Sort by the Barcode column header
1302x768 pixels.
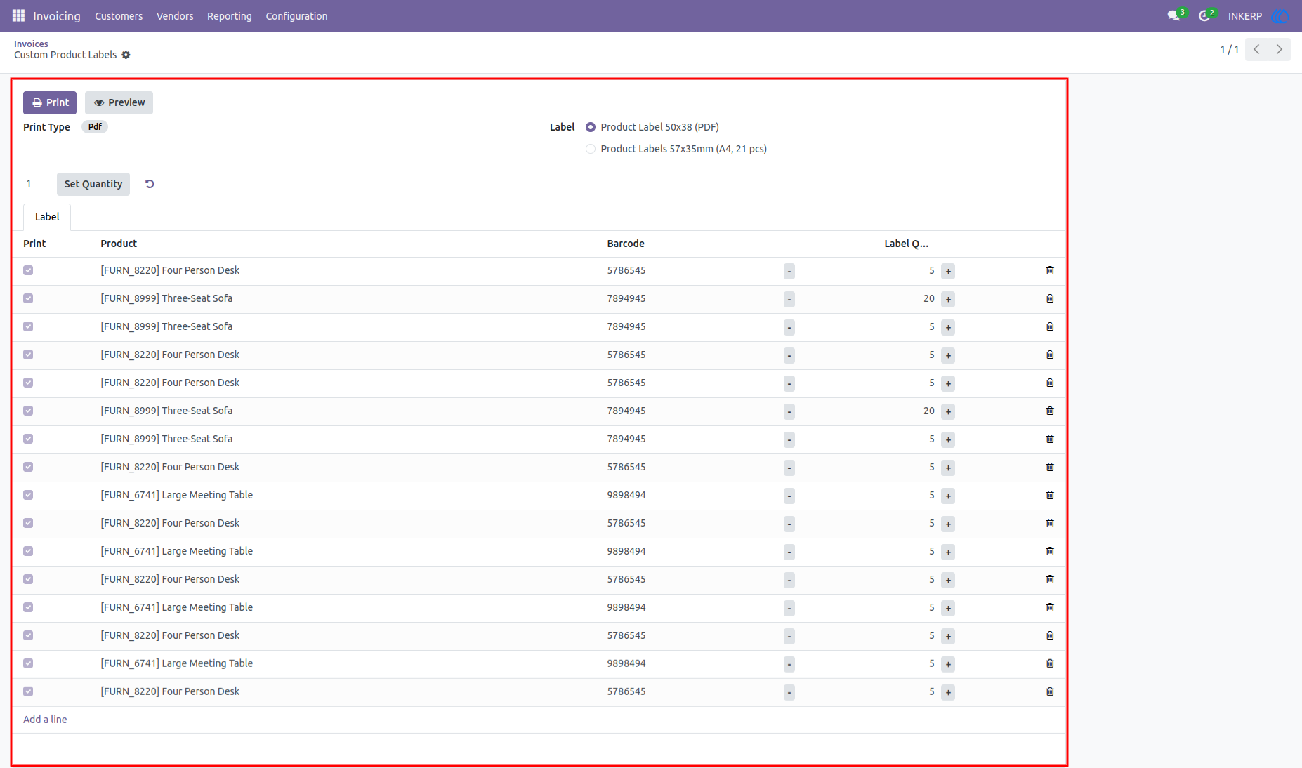626,244
